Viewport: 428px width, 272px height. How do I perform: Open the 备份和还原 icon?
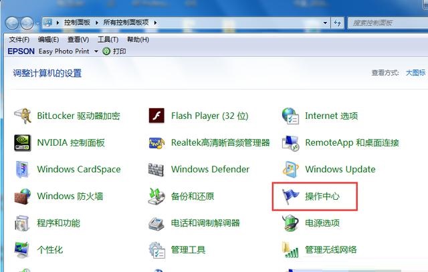tap(156, 196)
